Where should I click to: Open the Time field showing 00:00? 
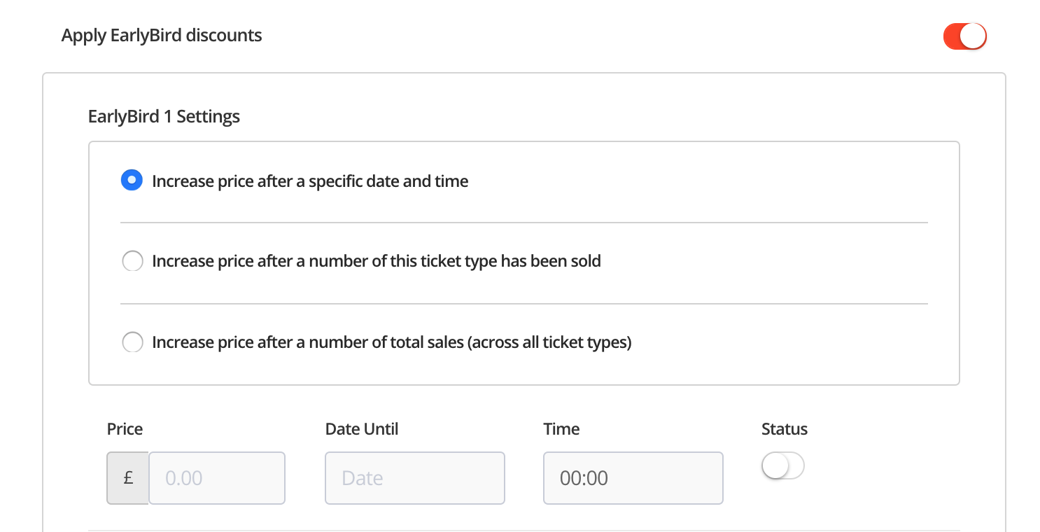tap(633, 478)
